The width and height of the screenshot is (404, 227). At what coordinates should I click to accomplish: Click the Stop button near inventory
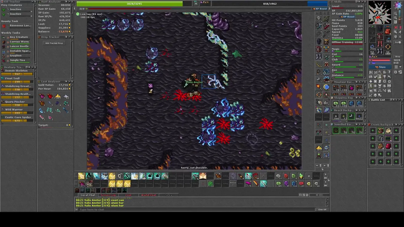coord(398,57)
